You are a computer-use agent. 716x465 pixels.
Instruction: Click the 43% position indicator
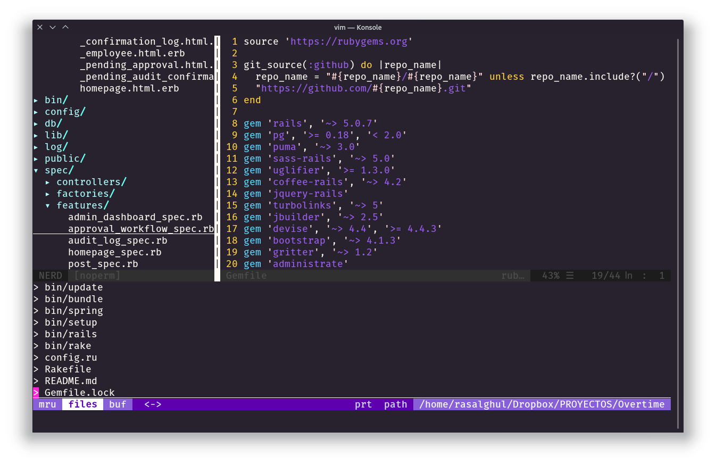[x=551, y=276]
